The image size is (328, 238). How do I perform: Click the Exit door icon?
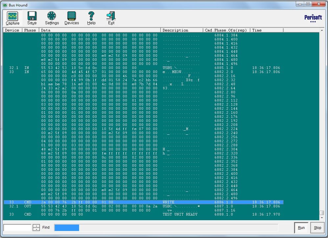tap(111, 16)
